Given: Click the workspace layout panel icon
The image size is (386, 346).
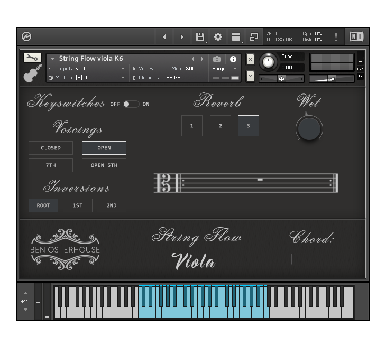Looking at the screenshot, I should [x=236, y=37].
